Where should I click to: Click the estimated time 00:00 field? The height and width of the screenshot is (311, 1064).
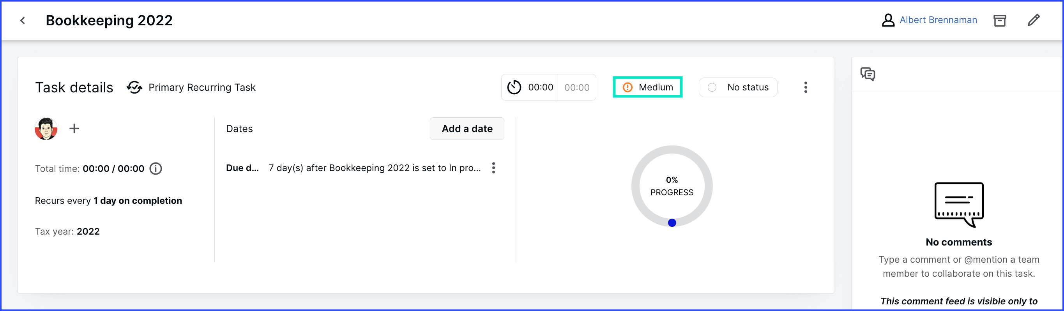(x=576, y=87)
